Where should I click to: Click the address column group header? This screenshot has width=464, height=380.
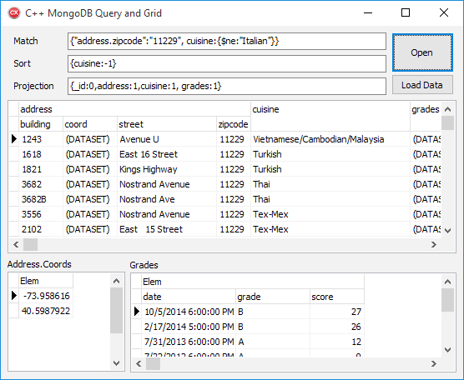[134, 109]
